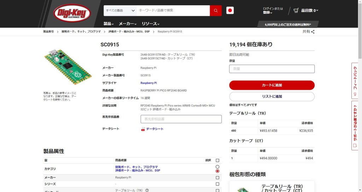Go to 製品索引 breadcrumb
The width and height of the screenshot is (362, 192).
[48, 32]
